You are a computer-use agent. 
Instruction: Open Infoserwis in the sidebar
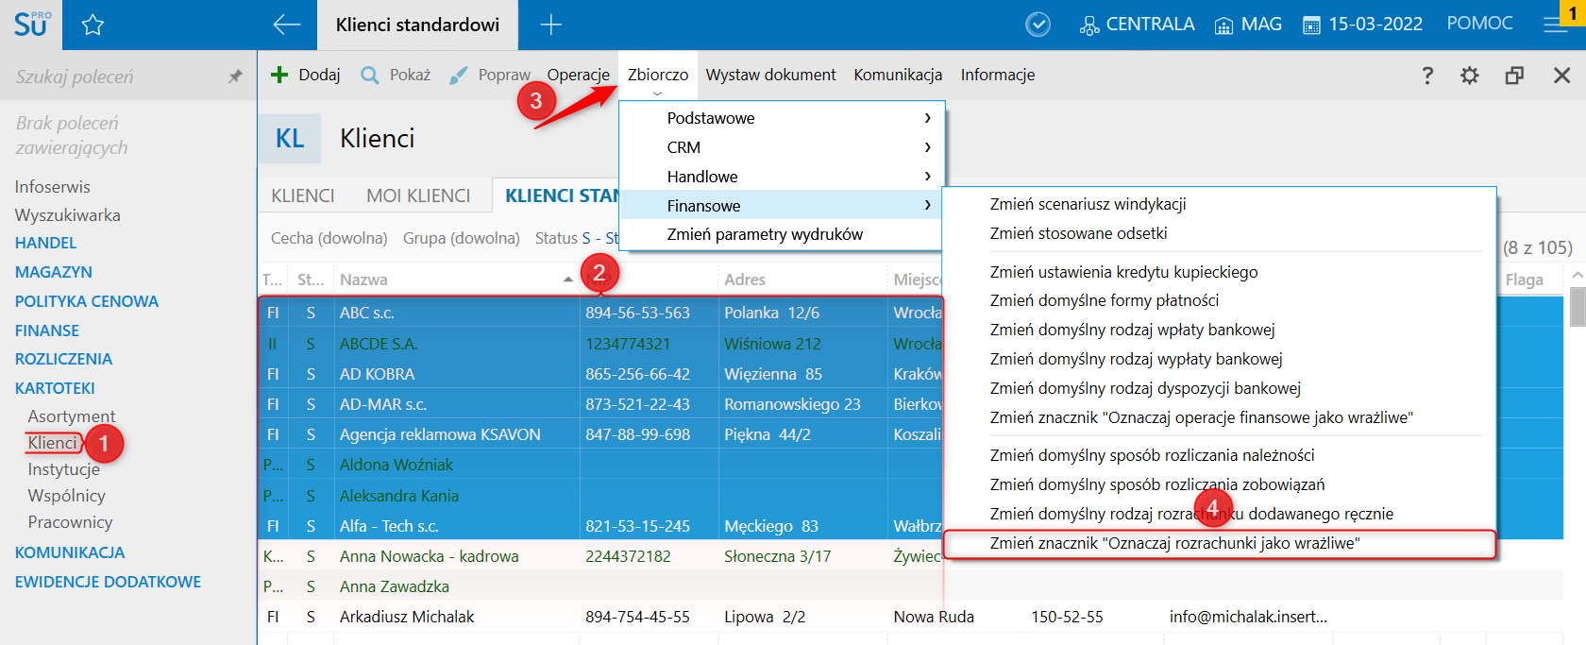[x=52, y=187]
